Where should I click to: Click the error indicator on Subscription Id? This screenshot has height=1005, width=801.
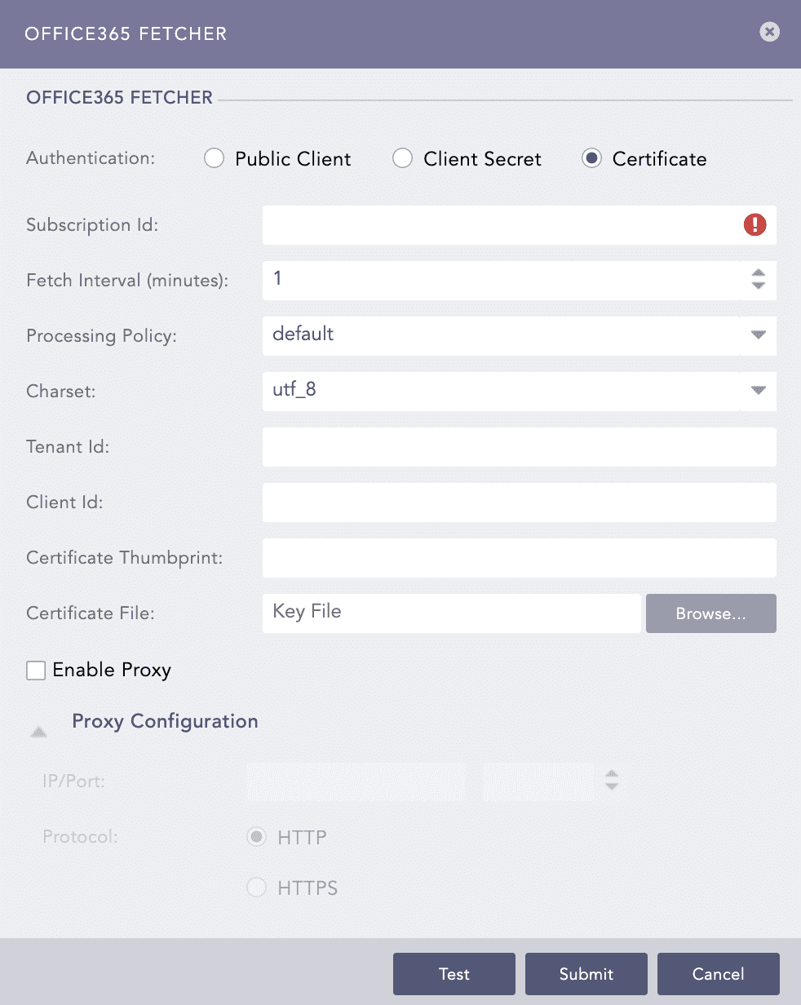pyautogui.click(x=755, y=224)
